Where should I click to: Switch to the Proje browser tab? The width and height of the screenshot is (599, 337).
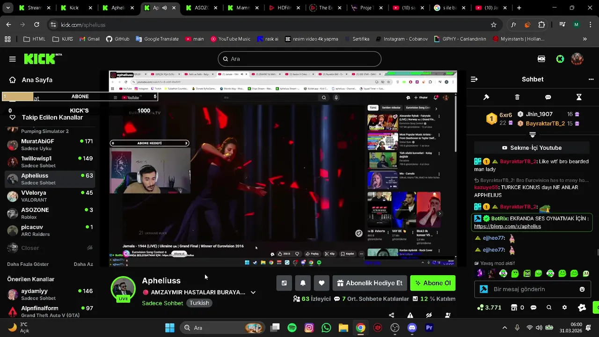coord(368,8)
